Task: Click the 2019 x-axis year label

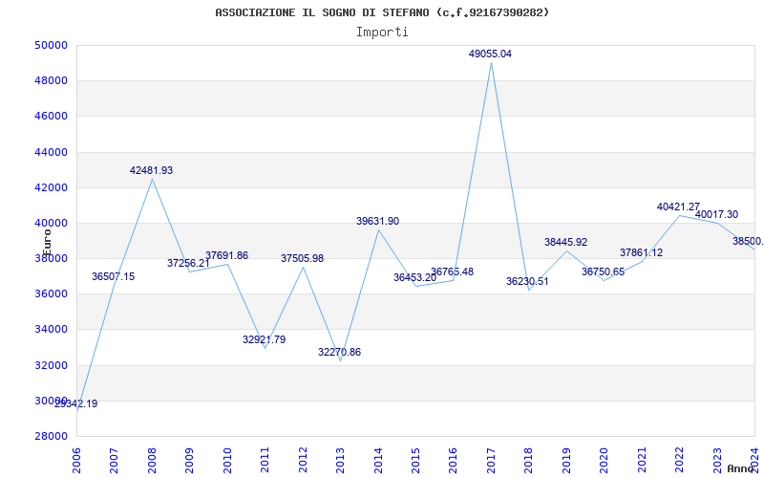Action: click(x=566, y=461)
